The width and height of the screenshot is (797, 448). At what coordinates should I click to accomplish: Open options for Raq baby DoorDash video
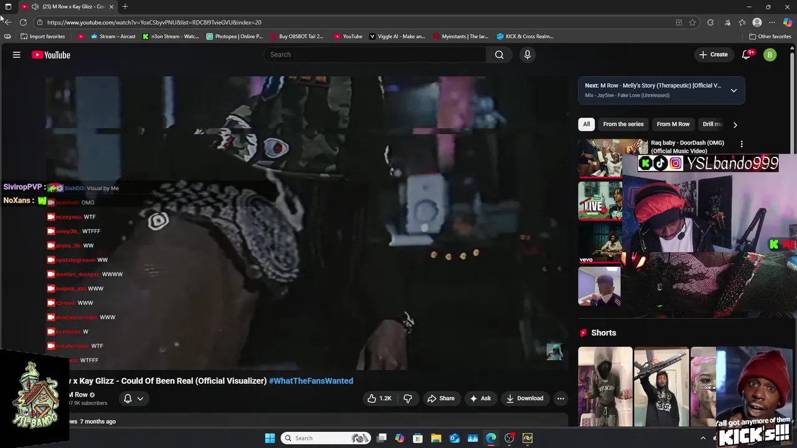pos(742,144)
